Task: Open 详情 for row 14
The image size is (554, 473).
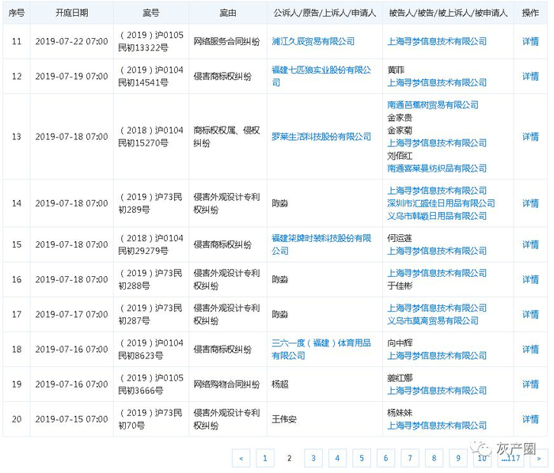Action: coord(530,203)
